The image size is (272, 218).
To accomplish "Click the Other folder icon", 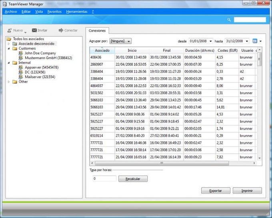I will point(15,82).
